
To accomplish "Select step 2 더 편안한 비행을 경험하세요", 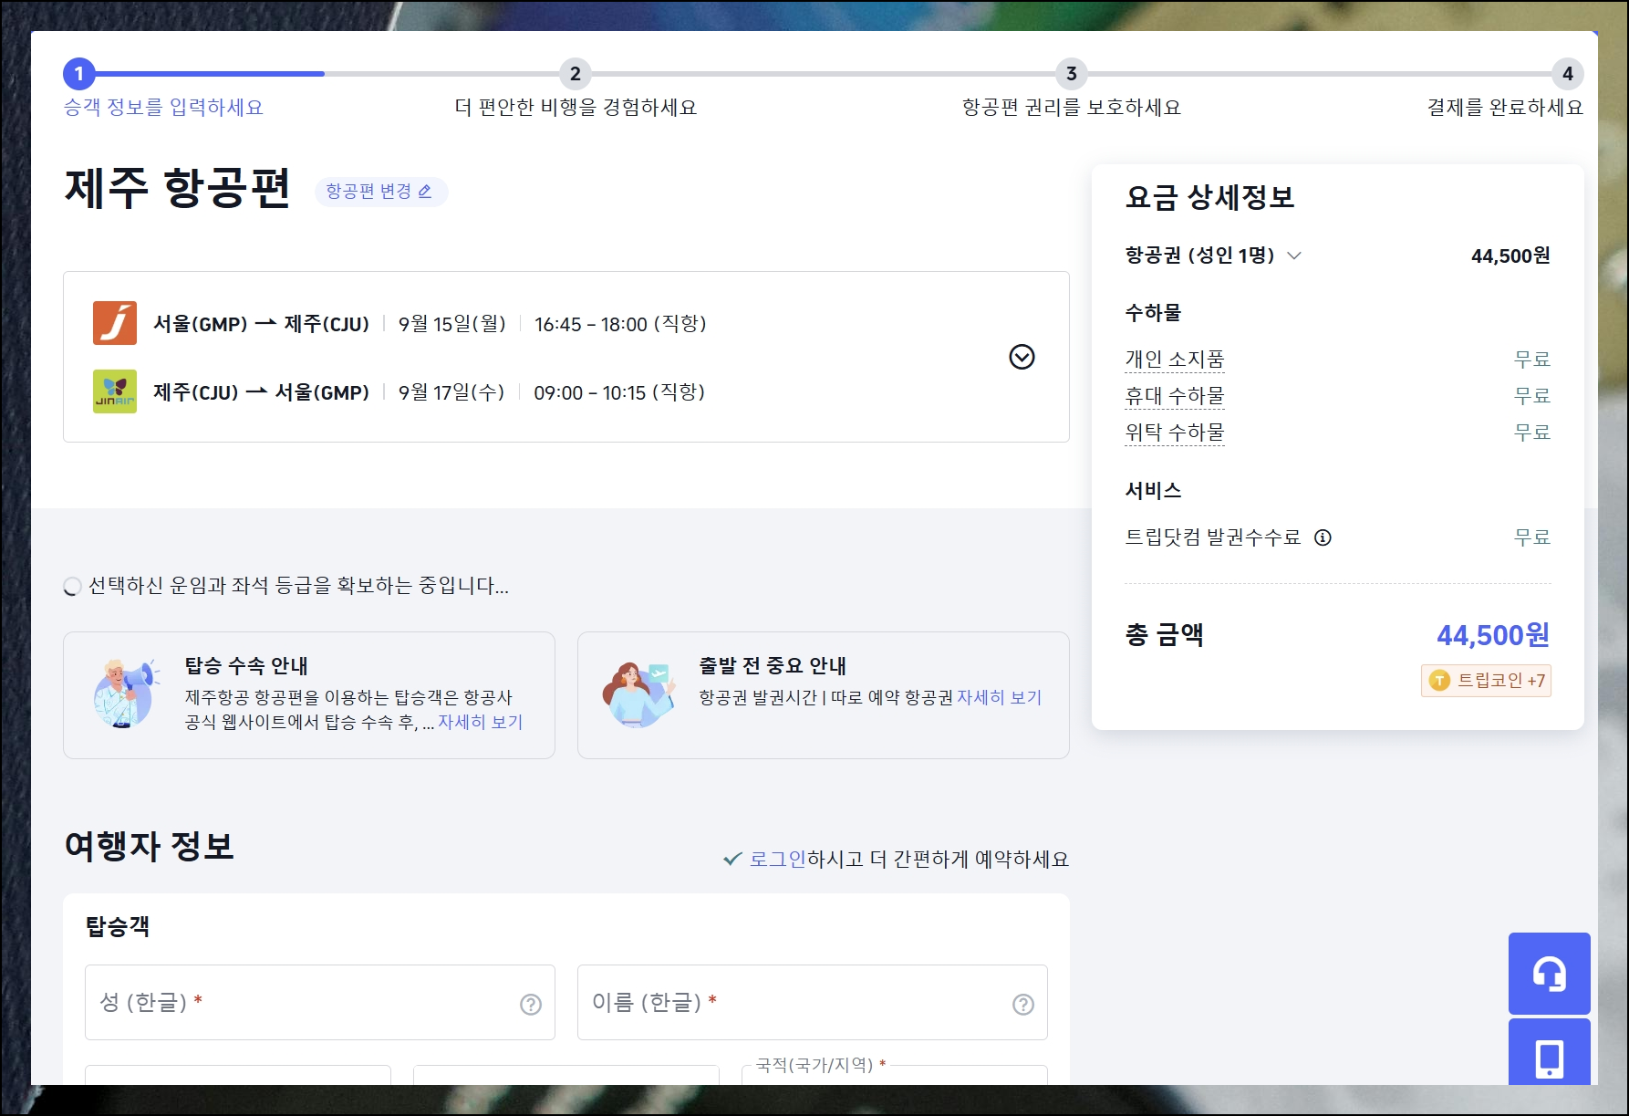I will (x=576, y=89).
